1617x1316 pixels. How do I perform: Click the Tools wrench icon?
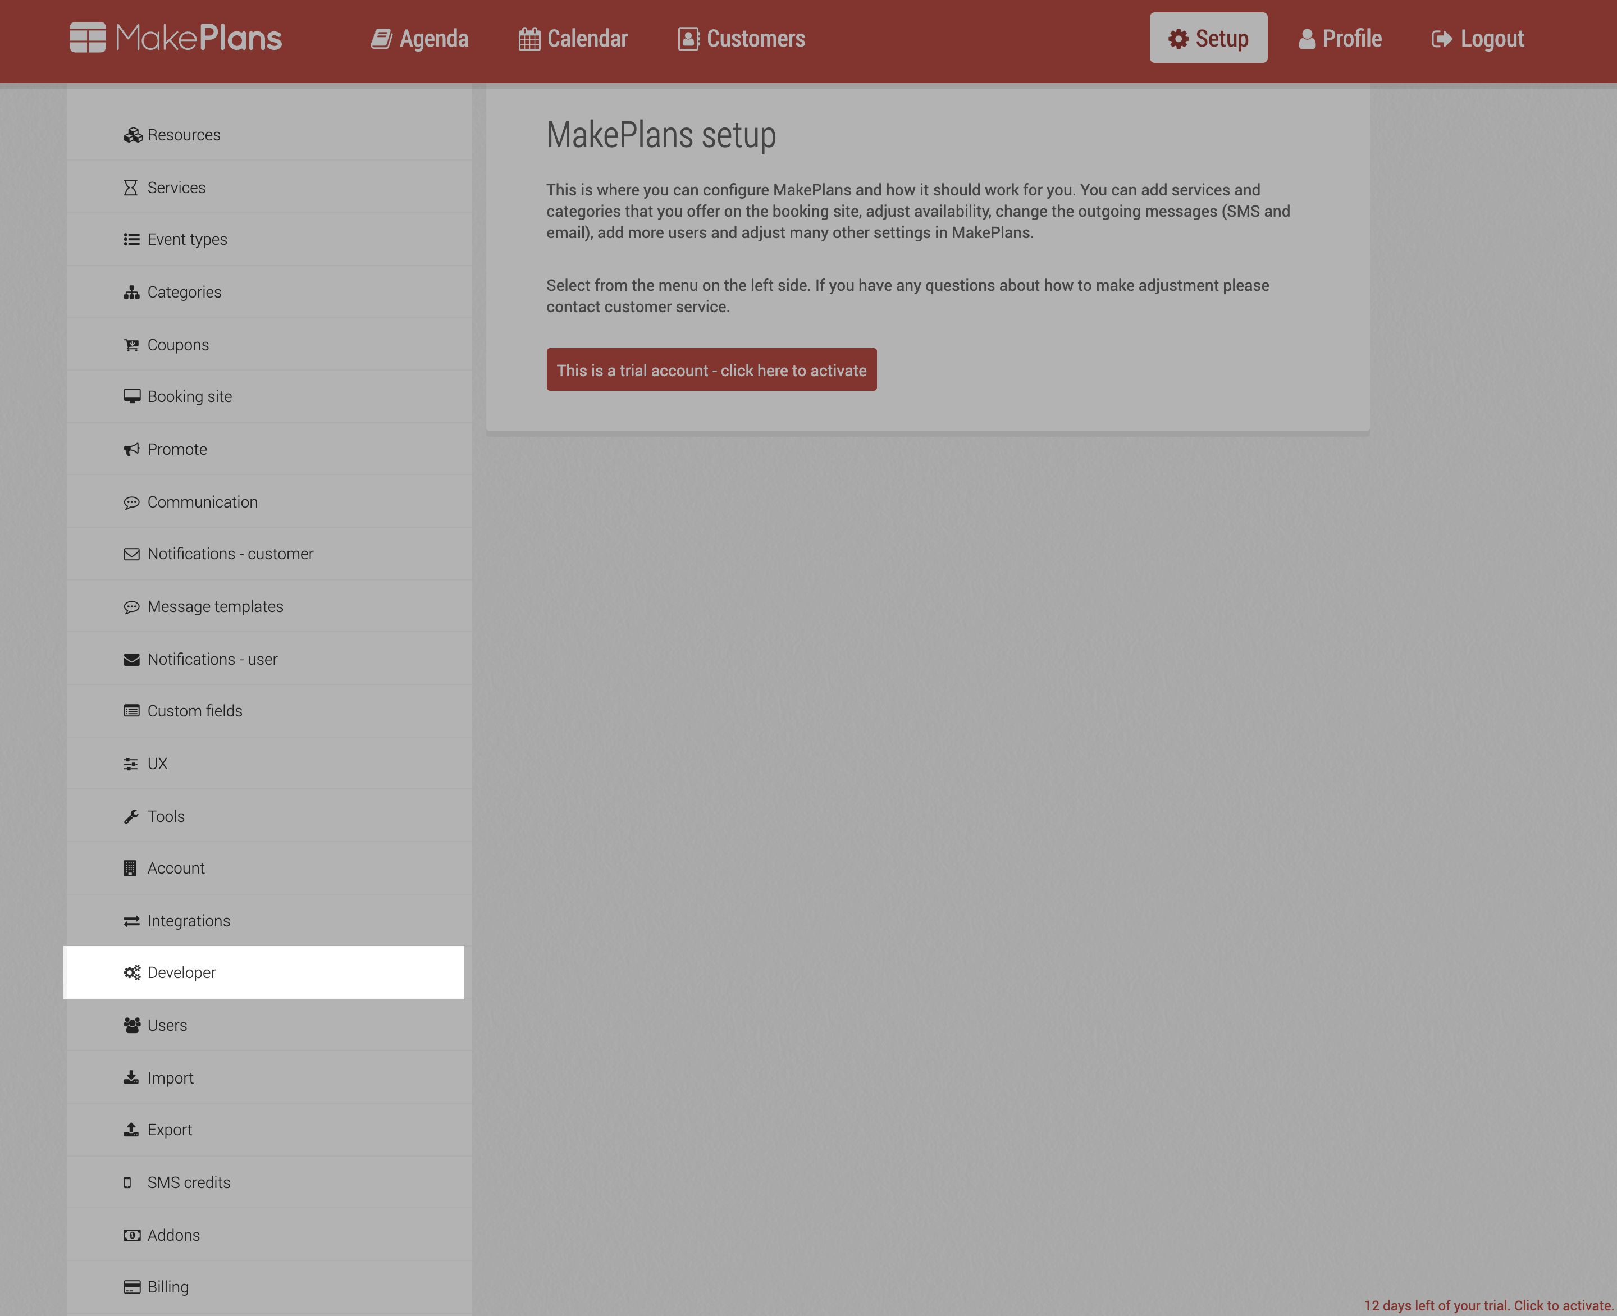point(130,816)
